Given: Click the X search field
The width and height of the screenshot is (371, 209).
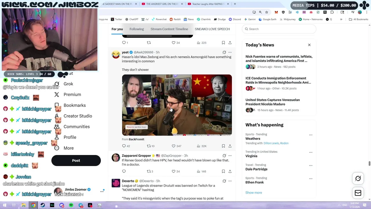Looking at the screenshot, I should pos(279,29).
